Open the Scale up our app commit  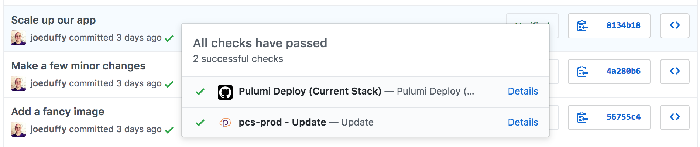[x=54, y=20]
